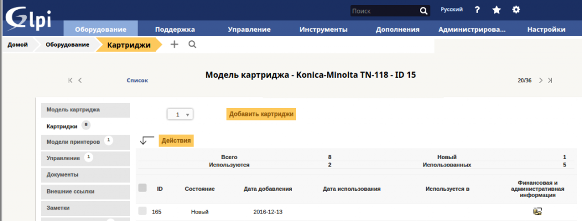Image resolution: width=582 pixels, height=221 pixels.
Task: Open the Поддержка menu
Action: click(x=175, y=30)
